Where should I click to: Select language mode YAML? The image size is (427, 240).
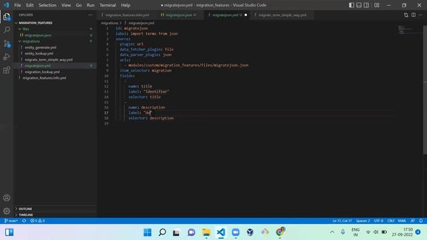coord(402,221)
